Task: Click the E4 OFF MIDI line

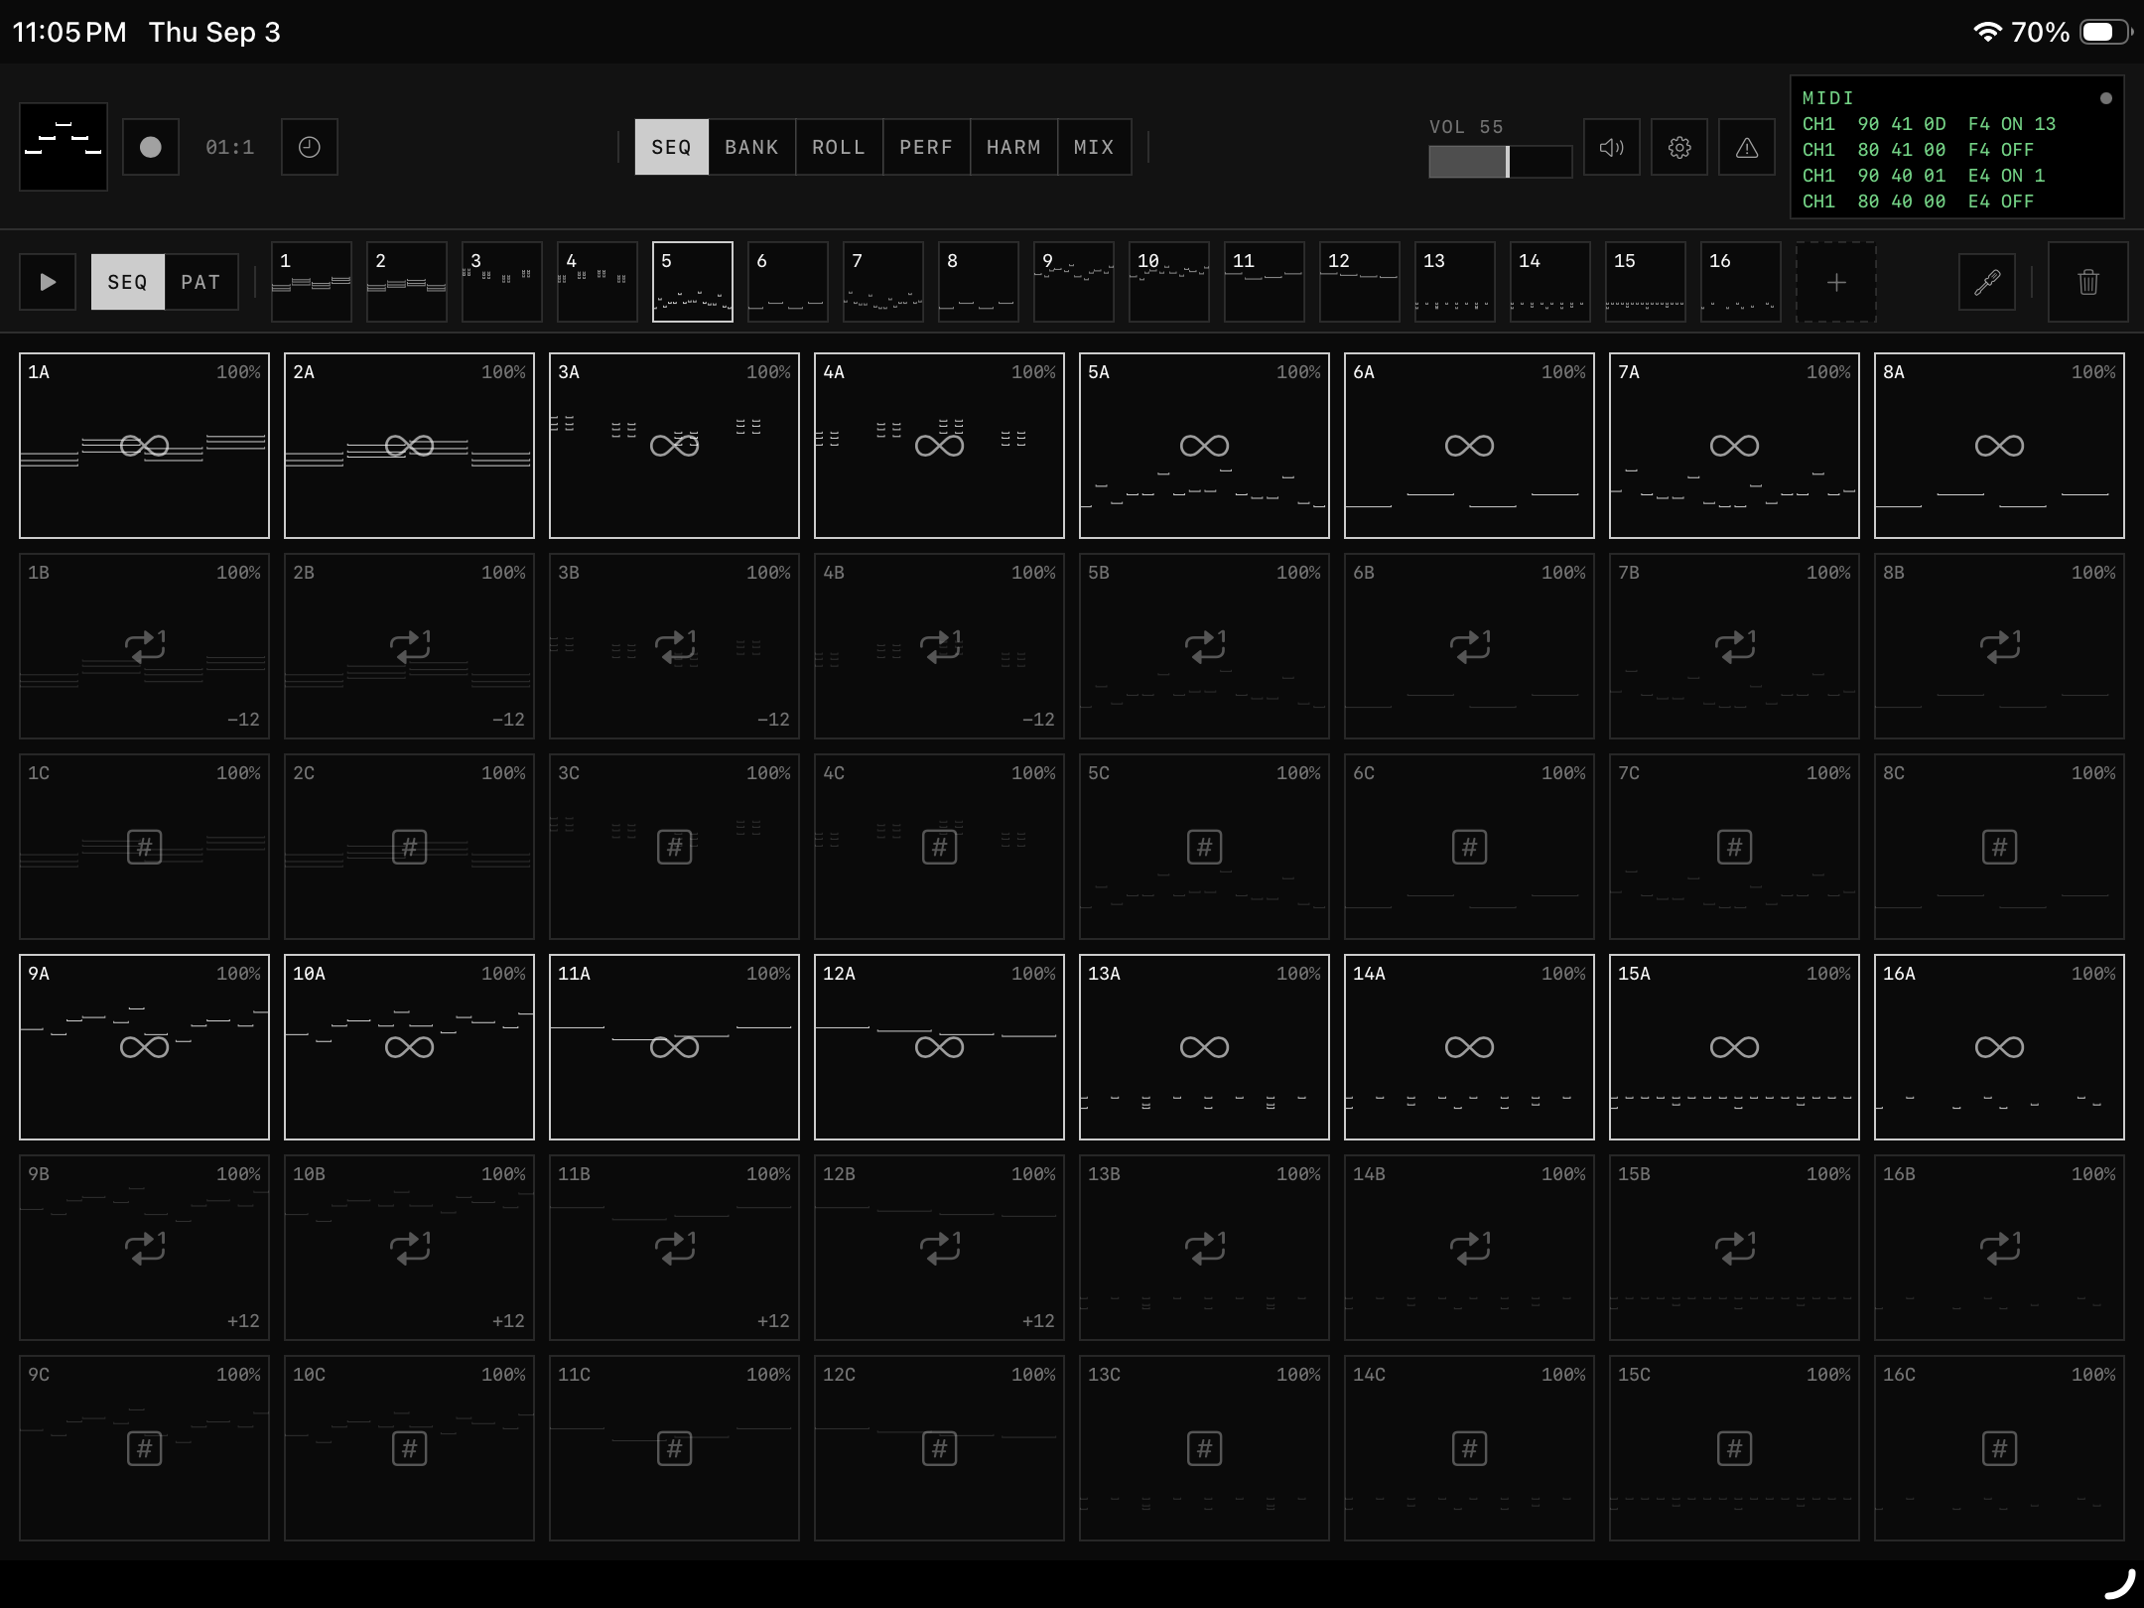Action: pos(1919,201)
